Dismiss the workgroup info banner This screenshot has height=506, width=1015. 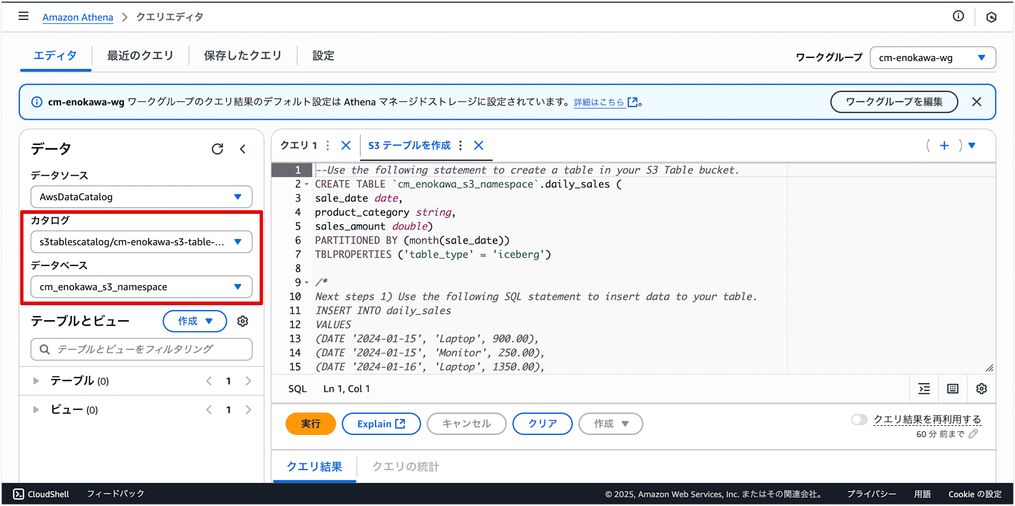pyautogui.click(x=976, y=102)
